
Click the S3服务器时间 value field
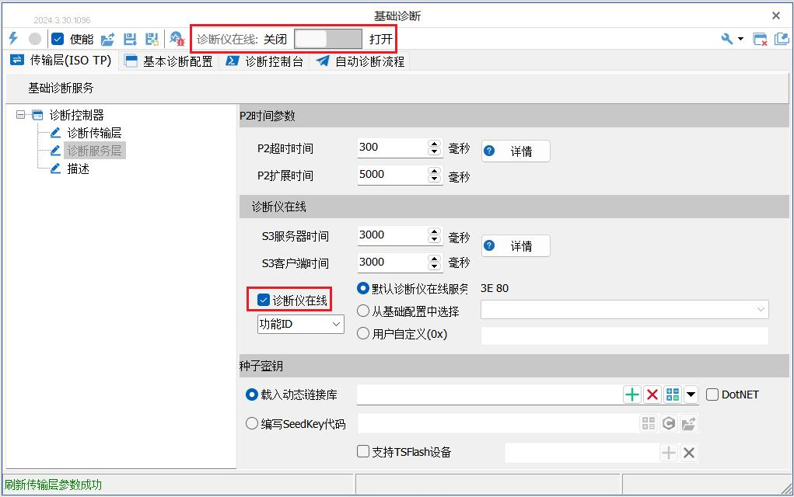click(392, 235)
